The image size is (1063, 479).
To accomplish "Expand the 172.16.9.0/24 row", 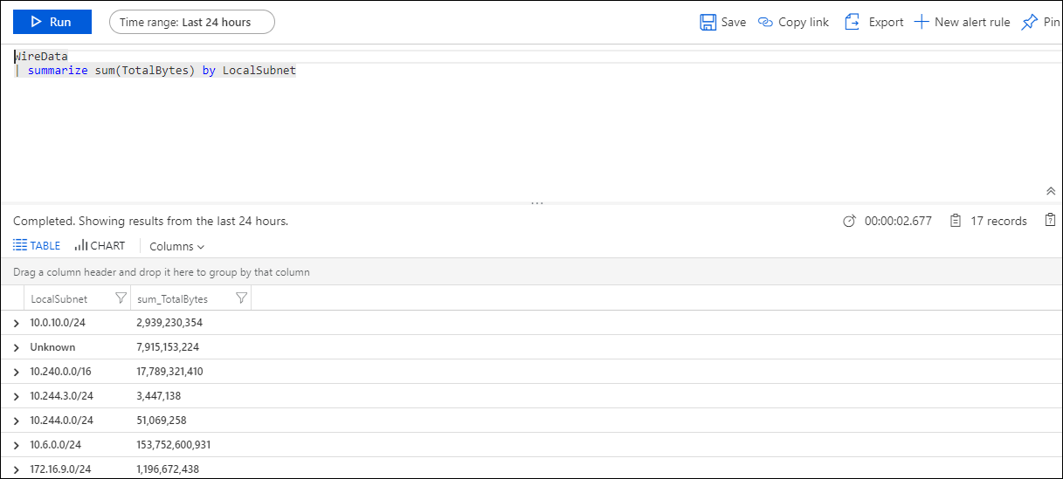I will pos(16,469).
